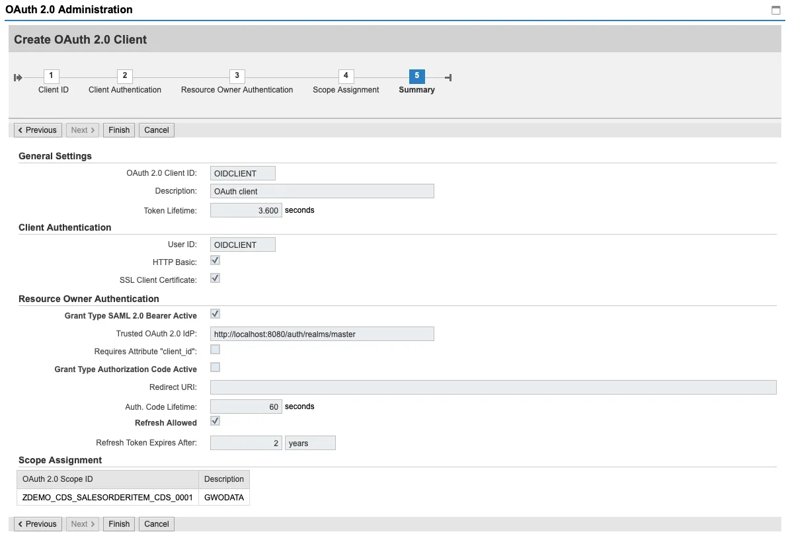The height and width of the screenshot is (538, 786).
Task: Enable Grant Type Authorization Code Active checkbox
Action: coord(215,367)
